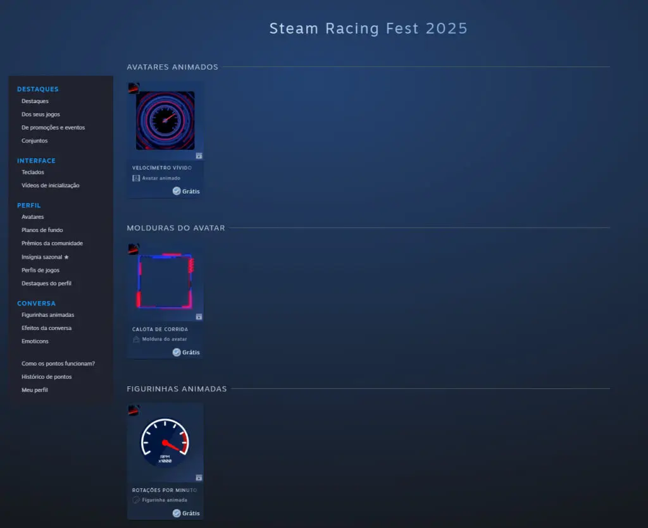Click the 'Steam Racing Fest 2025' page title
Image resolution: width=648 pixels, height=528 pixels.
[x=368, y=28]
